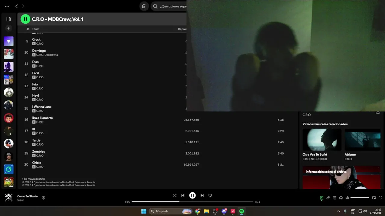The height and width of the screenshot is (216, 385).
Task: Enter full screen mode icon
Action: click(380, 198)
